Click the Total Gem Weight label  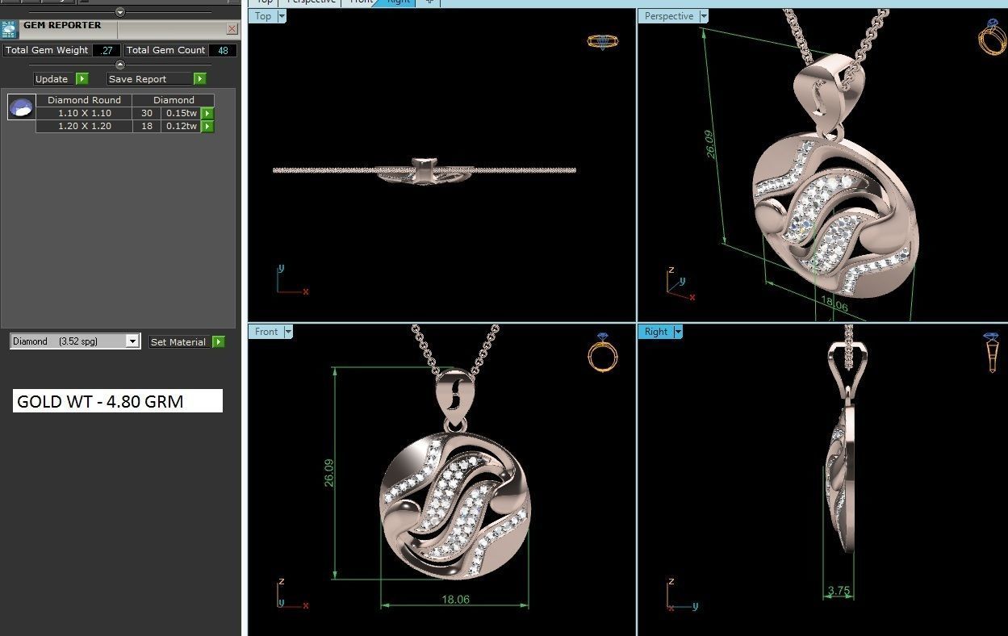coord(47,50)
